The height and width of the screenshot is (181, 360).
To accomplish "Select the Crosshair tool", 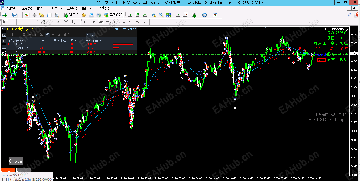I will pos(12,22).
